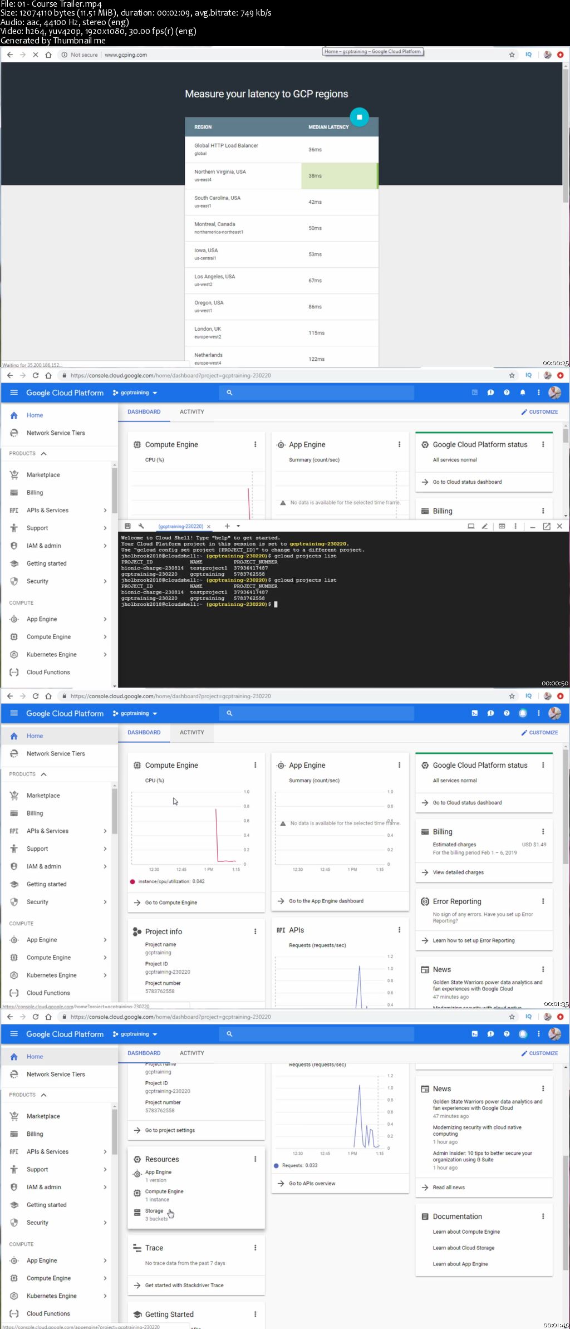The height and width of the screenshot is (1329, 570).
Task: Launch the Cloud Shell code editor pencil icon
Action: pyautogui.click(x=485, y=526)
